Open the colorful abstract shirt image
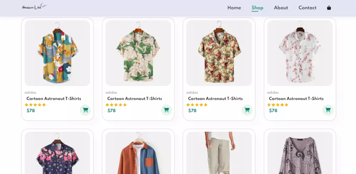The height and width of the screenshot is (174, 356). pyautogui.click(x=57, y=53)
